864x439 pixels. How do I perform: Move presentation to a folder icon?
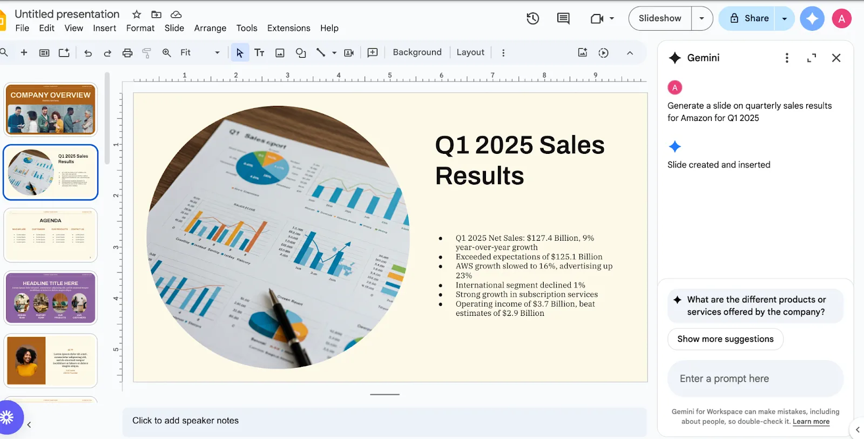click(156, 15)
